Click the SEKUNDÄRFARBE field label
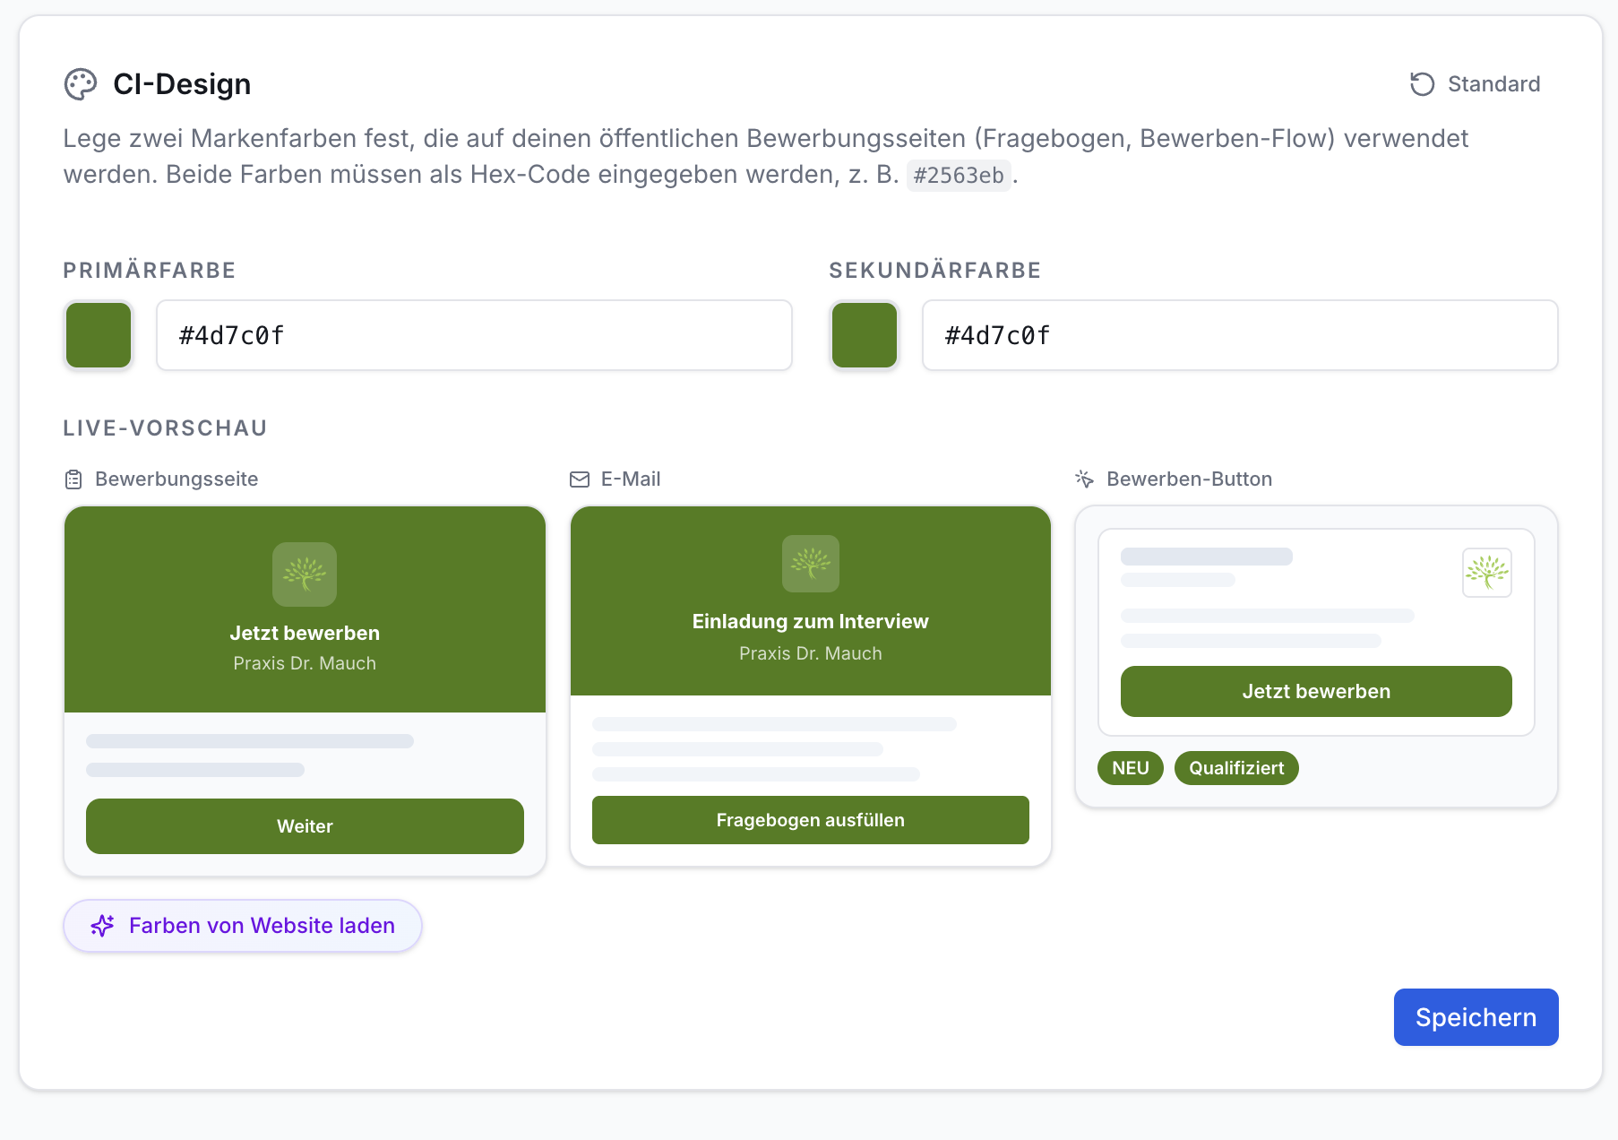The height and width of the screenshot is (1140, 1618). (x=935, y=271)
